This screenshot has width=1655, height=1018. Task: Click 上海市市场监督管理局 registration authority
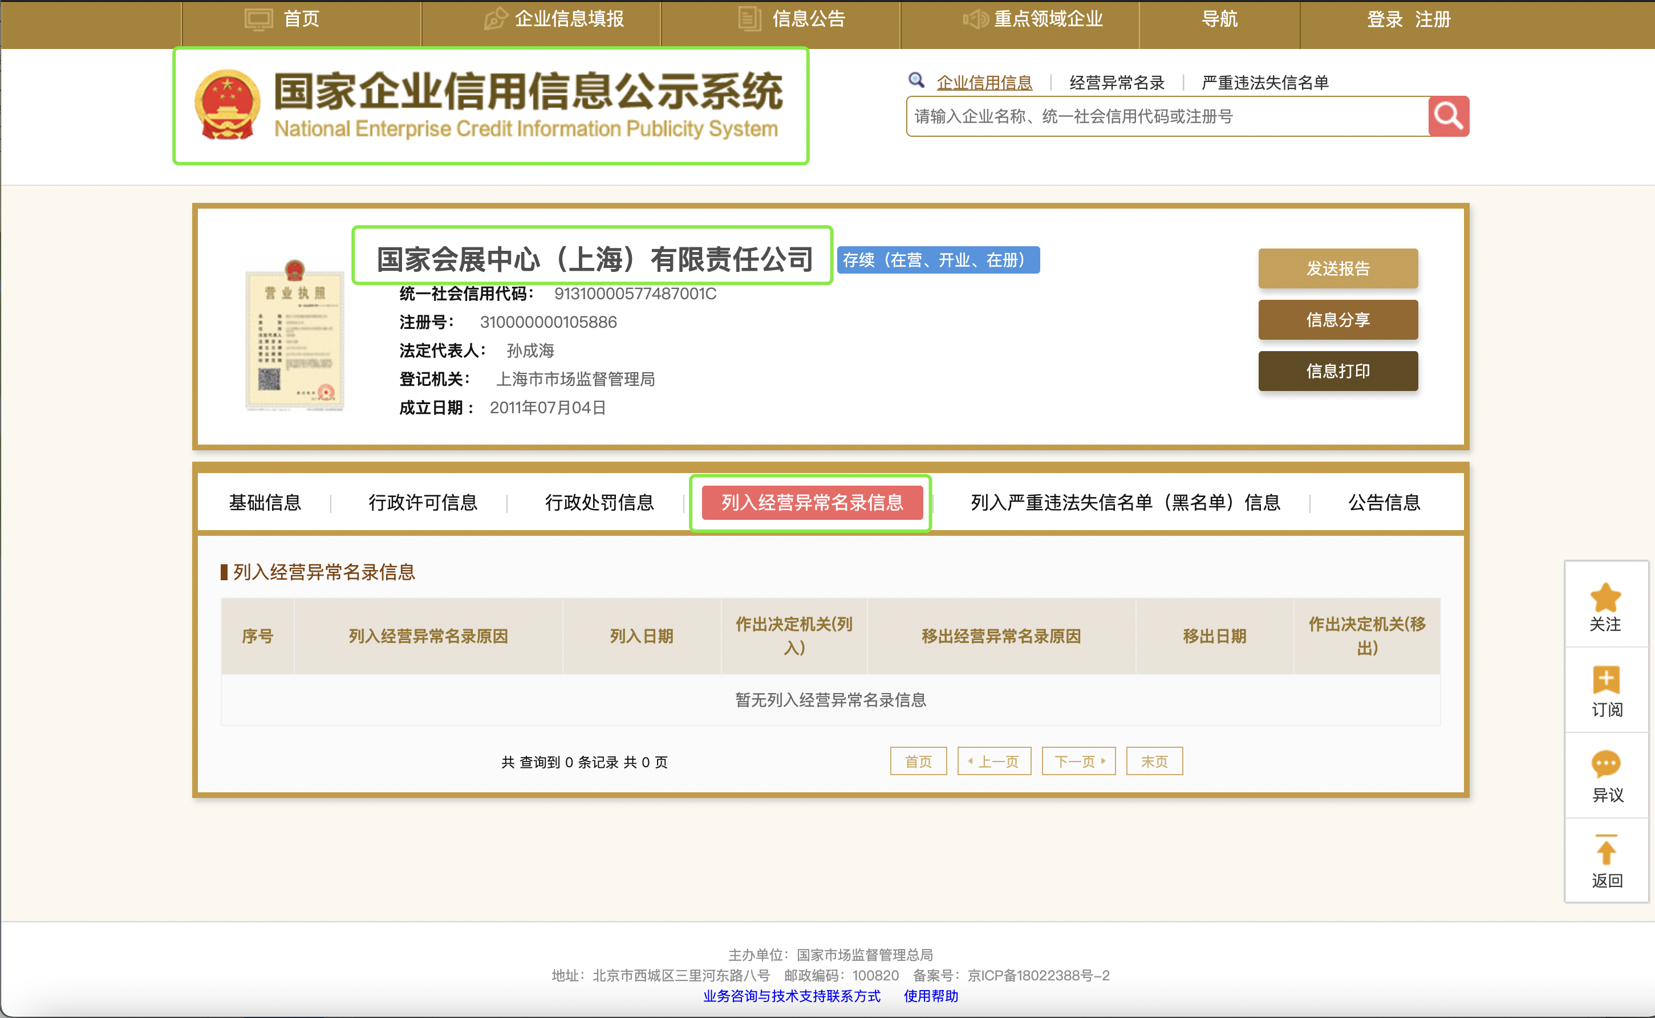point(575,379)
